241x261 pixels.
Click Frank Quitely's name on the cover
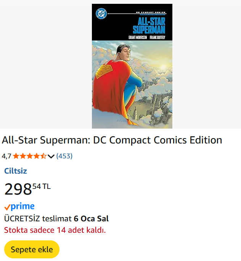pyautogui.click(x=160, y=37)
